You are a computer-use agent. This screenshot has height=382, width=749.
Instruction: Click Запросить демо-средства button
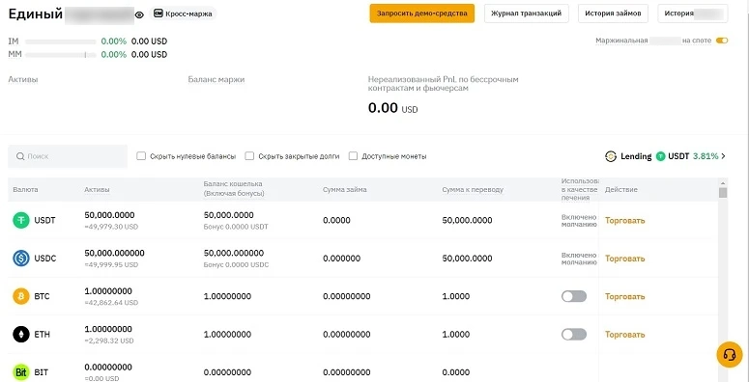421,14
